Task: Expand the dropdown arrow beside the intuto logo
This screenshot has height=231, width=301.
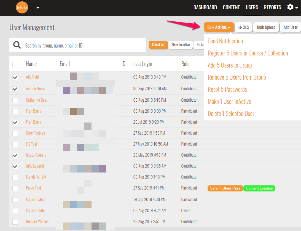Action: [37, 8]
